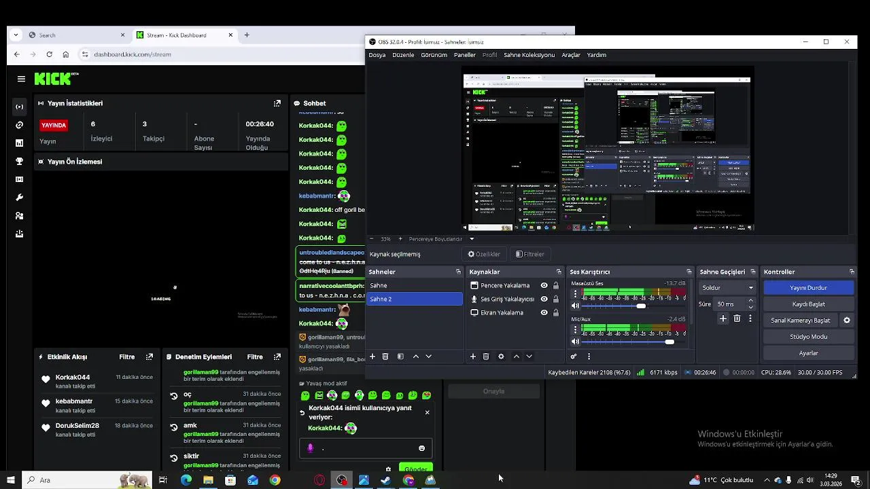Hide Ekran Yakalama source with eye icon
Screen dimensions: 870x489
tap(544, 312)
